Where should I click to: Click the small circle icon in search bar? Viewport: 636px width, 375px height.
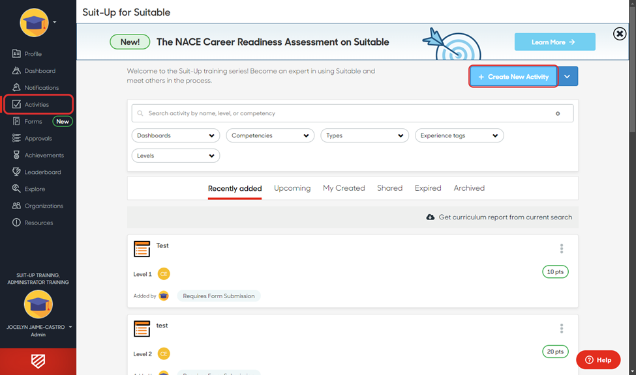[x=558, y=114]
